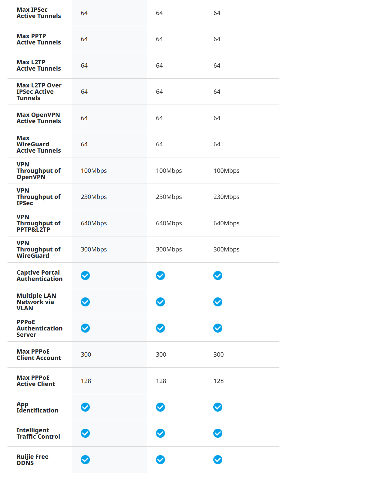Screen dimensions: 384x490
Task: Click the middle-column 128 Max PPPoE Active Client value
Action: [161, 381]
